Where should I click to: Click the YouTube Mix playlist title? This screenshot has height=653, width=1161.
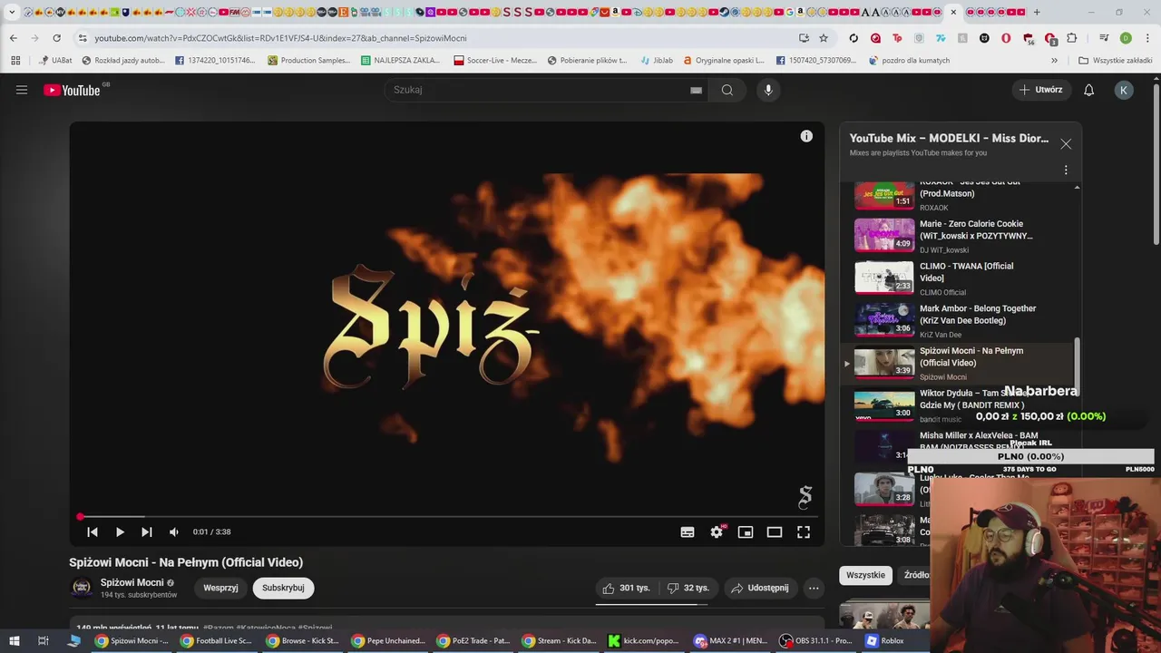(949, 138)
